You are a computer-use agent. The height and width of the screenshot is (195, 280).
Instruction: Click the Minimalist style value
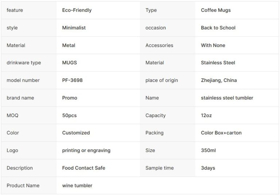coord(74,28)
